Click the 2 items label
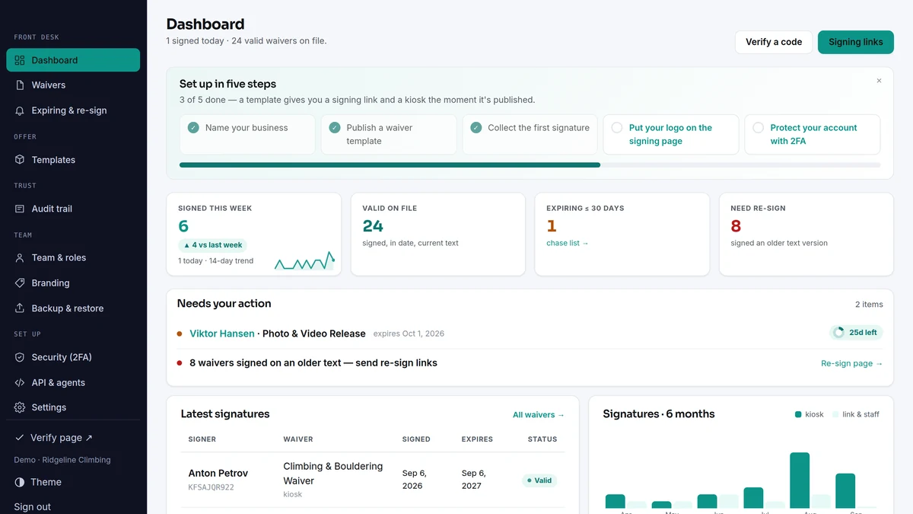 tap(869, 305)
